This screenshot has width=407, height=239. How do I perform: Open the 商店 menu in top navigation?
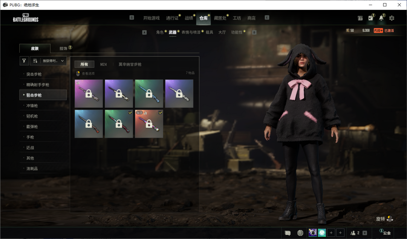(251, 18)
